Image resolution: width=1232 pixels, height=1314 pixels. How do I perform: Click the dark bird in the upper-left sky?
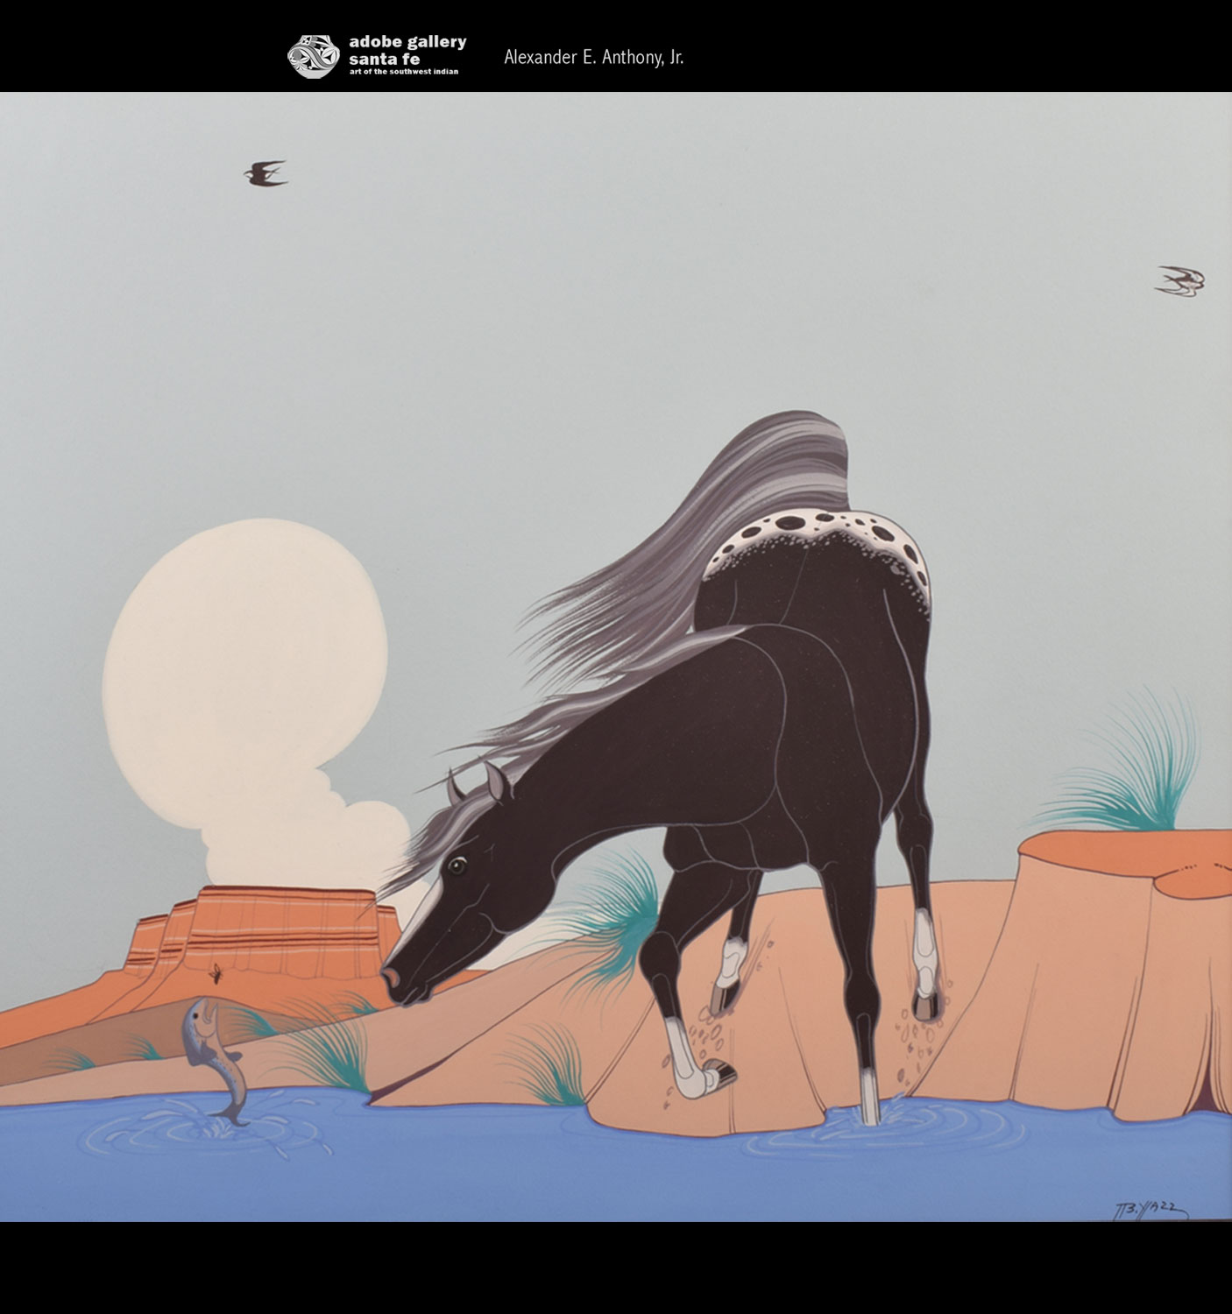[264, 173]
